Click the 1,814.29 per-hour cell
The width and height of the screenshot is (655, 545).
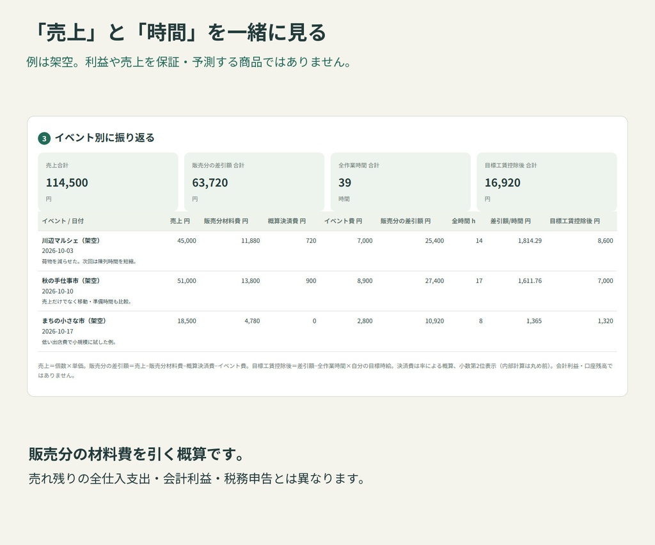point(530,241)
